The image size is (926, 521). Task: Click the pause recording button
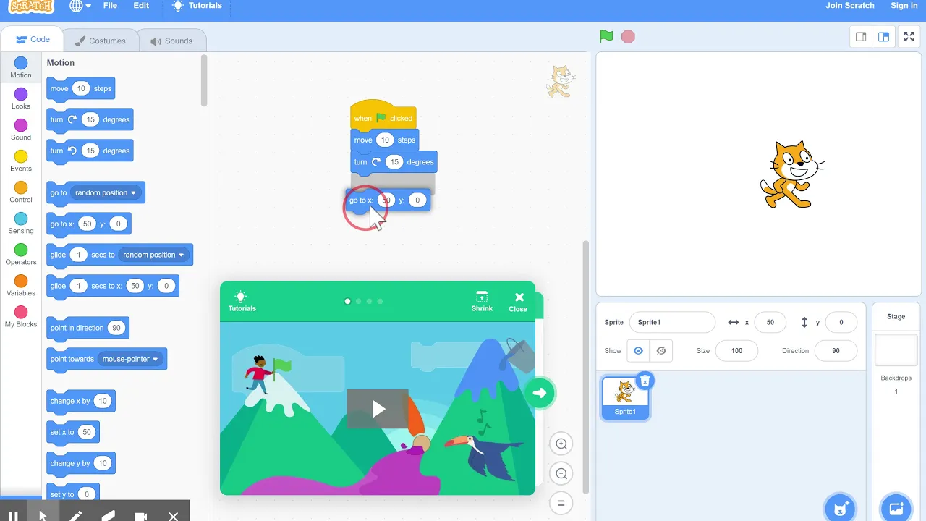click(13, 516)
